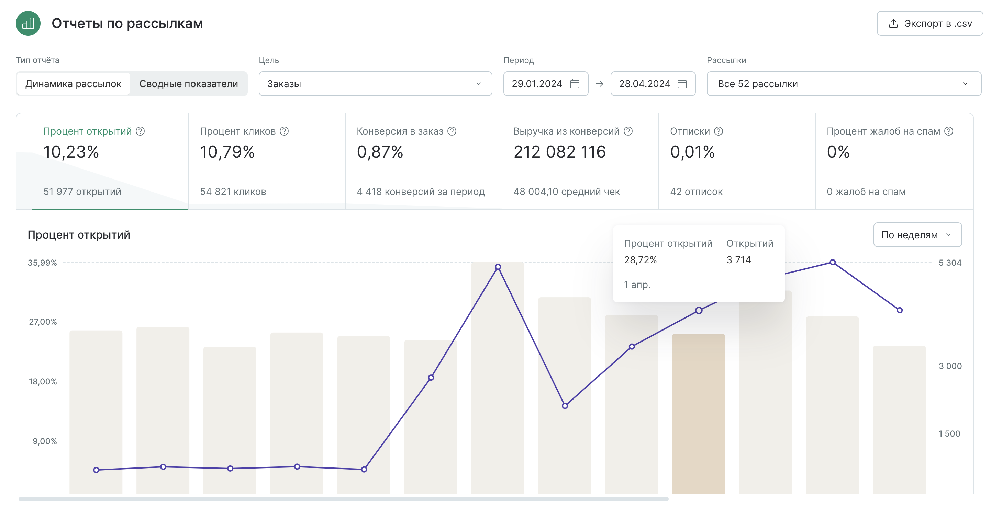This screenshot has width=991, height=532.
Task: Export the report with Экспорт в .csv
Action: click(930, 23)
